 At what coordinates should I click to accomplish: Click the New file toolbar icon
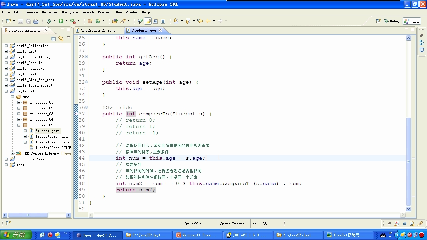point(8,21)
